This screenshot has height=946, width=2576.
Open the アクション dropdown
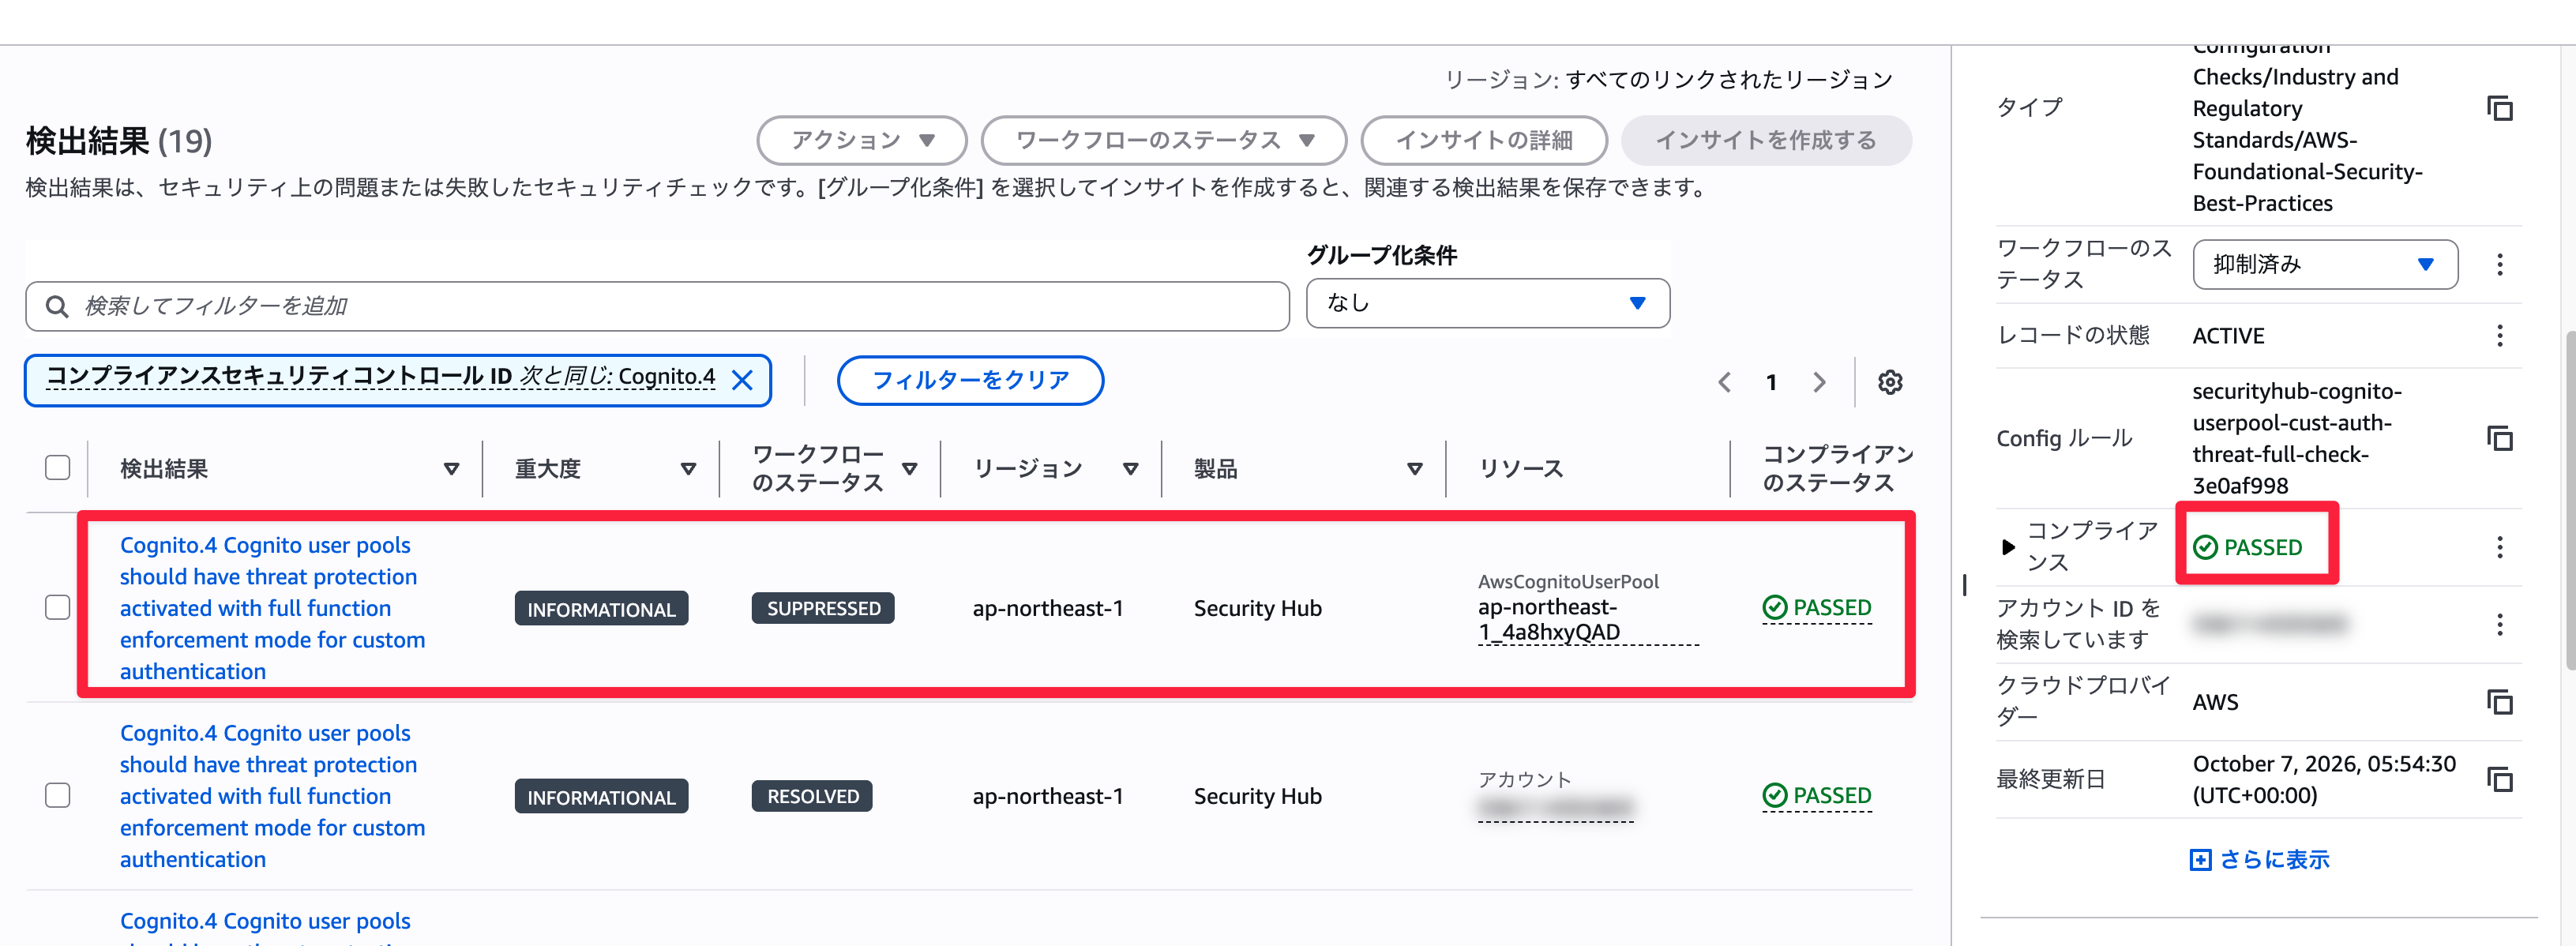click(x=862, y=140)
